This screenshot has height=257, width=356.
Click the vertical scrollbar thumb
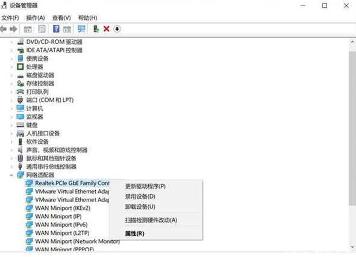click(352, 128)
